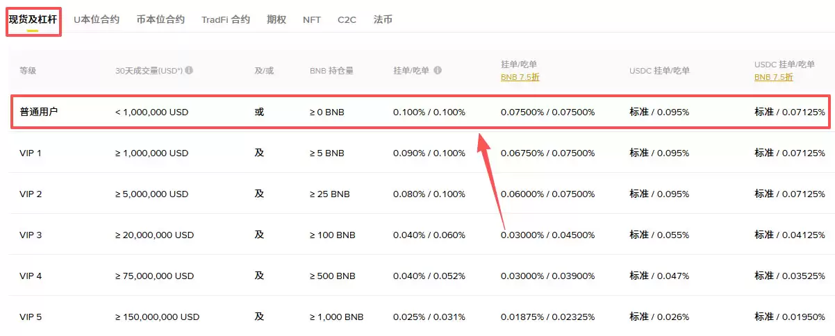Viewport: 835px width, 336px height.
Task: Click 标准 / 0.026% in VIP 5 row
Action: click(x=659, y=317)
